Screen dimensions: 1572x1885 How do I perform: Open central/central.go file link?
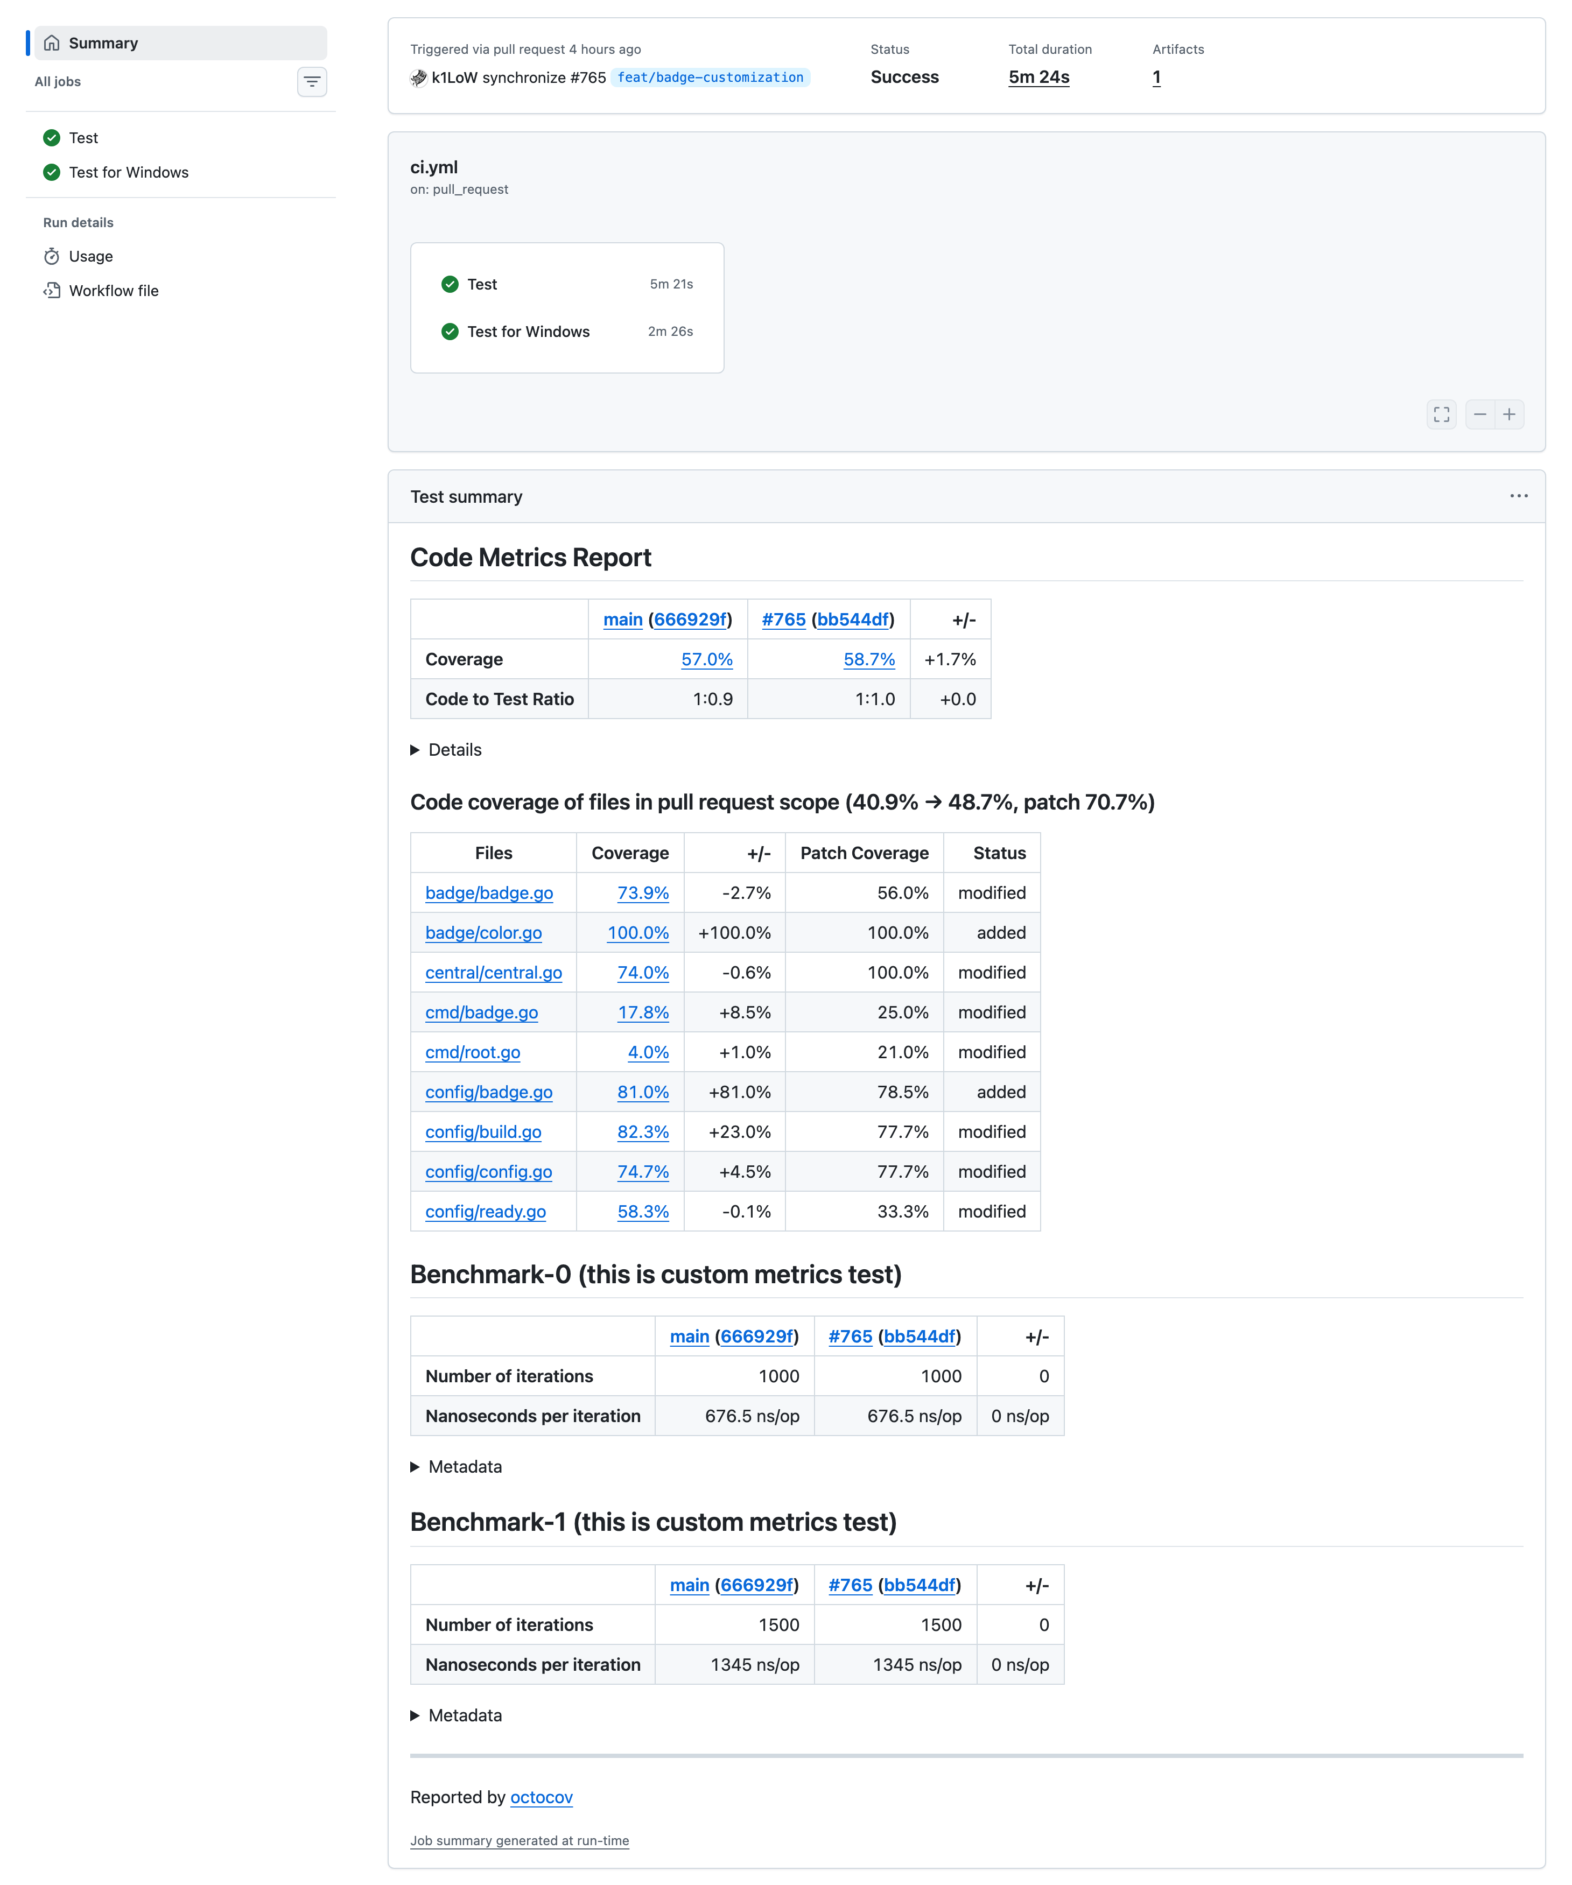[494, 973]
